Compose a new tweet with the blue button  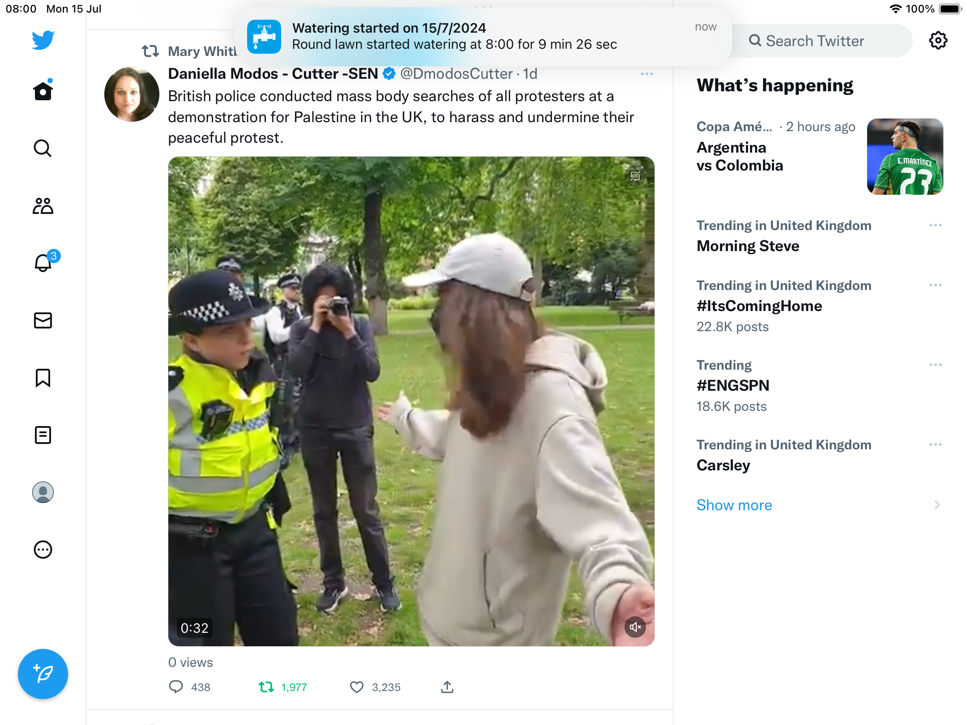[43, 674]
